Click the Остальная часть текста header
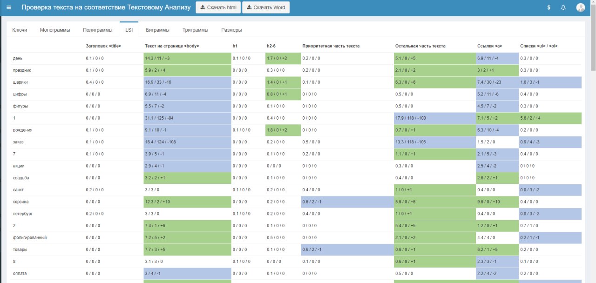This screenshot has width=596, height=283. point(420,46)
